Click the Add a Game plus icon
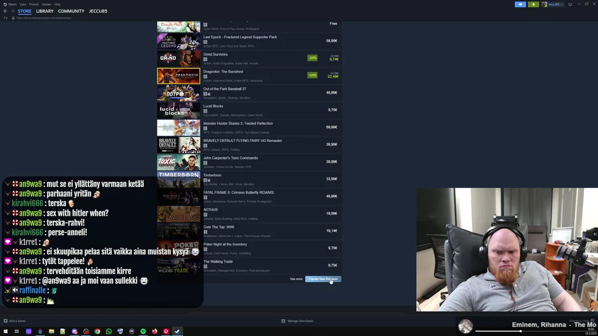The image size is (598, 336). pos(6,321)
